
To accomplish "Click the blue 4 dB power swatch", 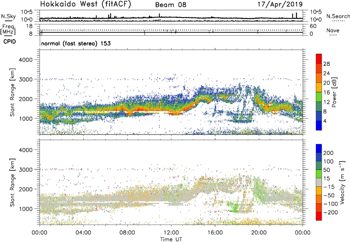I will point(319,125).
